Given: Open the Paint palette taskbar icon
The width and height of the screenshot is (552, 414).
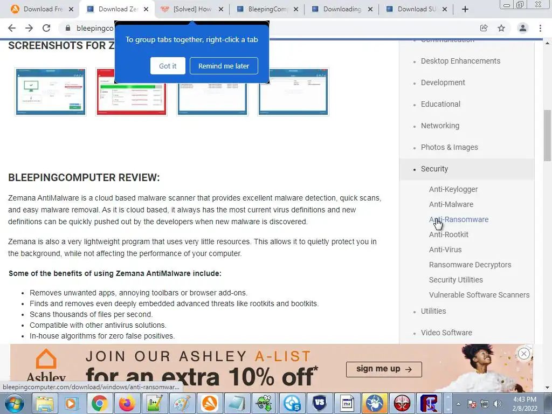Looking at the screenshot, I should (x=182, y=403).
